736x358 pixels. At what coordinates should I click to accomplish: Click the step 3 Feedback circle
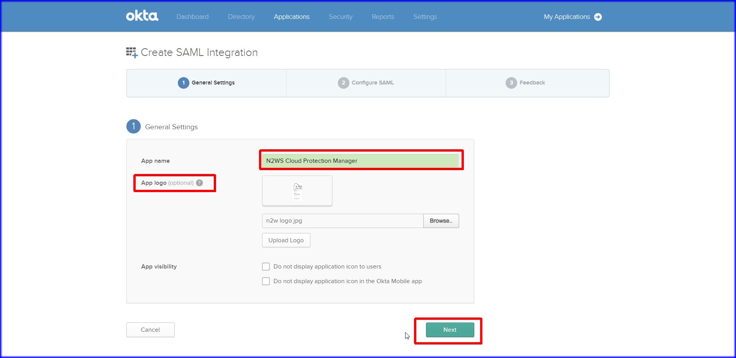click(511, 83)
